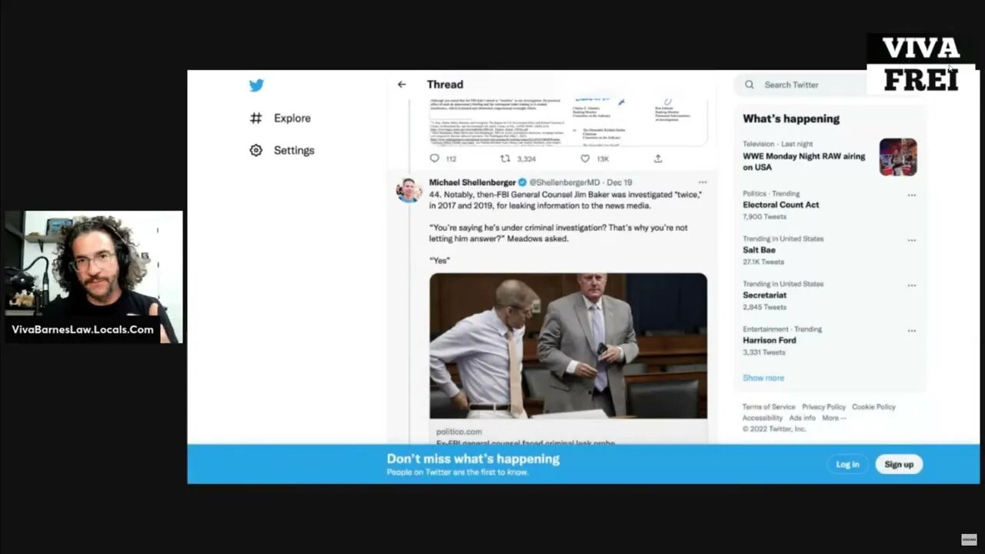Open Privacy Policy link
Viewport: 985px width, 554px height.
(823, 407)
